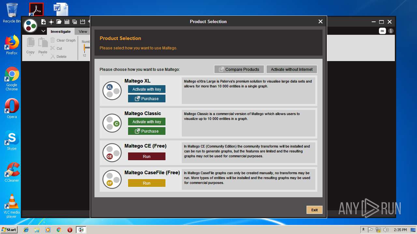Click the save all graphs icon
This screenshot has width=417, height=234.
coord(75,22)
